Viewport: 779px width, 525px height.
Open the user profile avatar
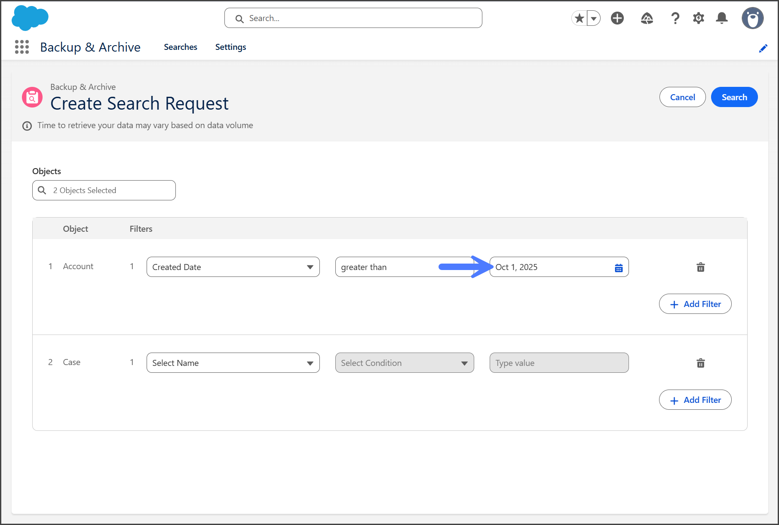752,18
